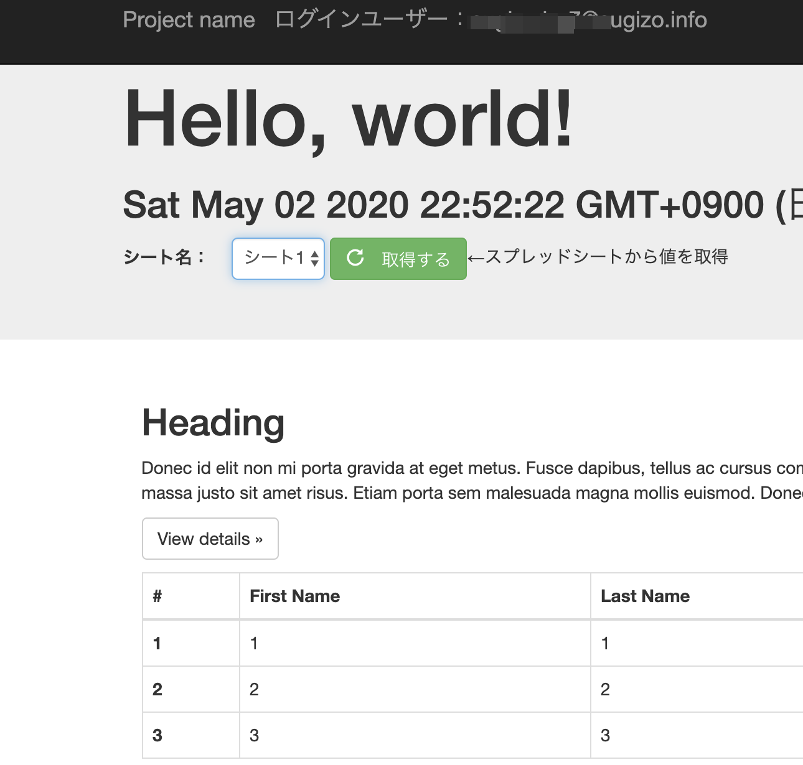
Task: Click the up-down arrows on the シート1 selector
Action: (314, 258)
